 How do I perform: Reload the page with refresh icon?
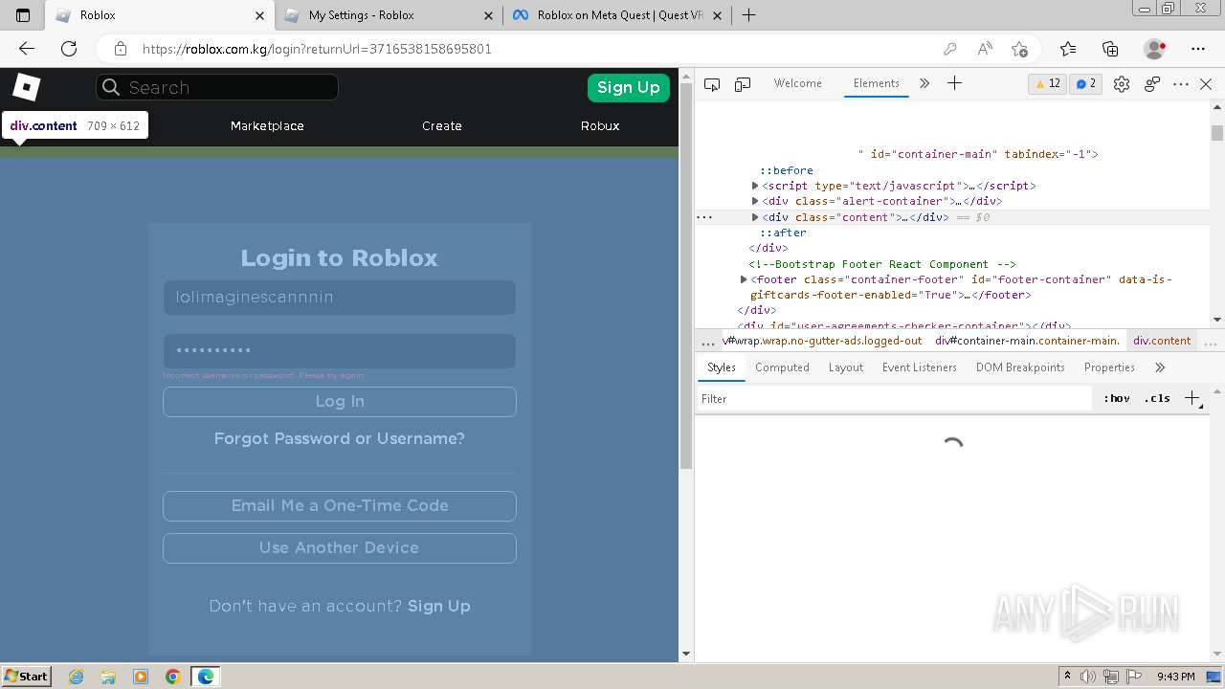(69, 49)
